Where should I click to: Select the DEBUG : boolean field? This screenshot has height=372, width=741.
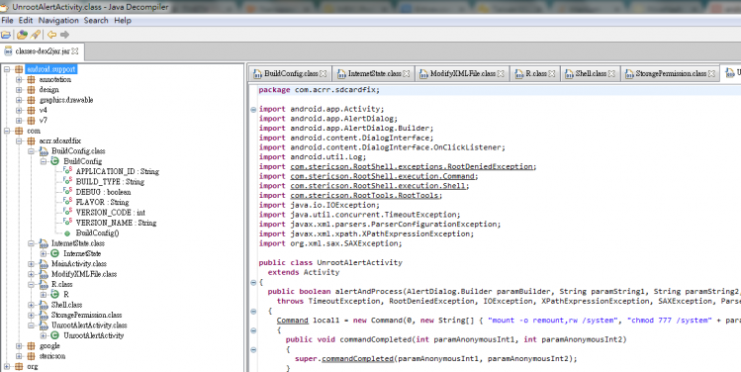point(103,192)
